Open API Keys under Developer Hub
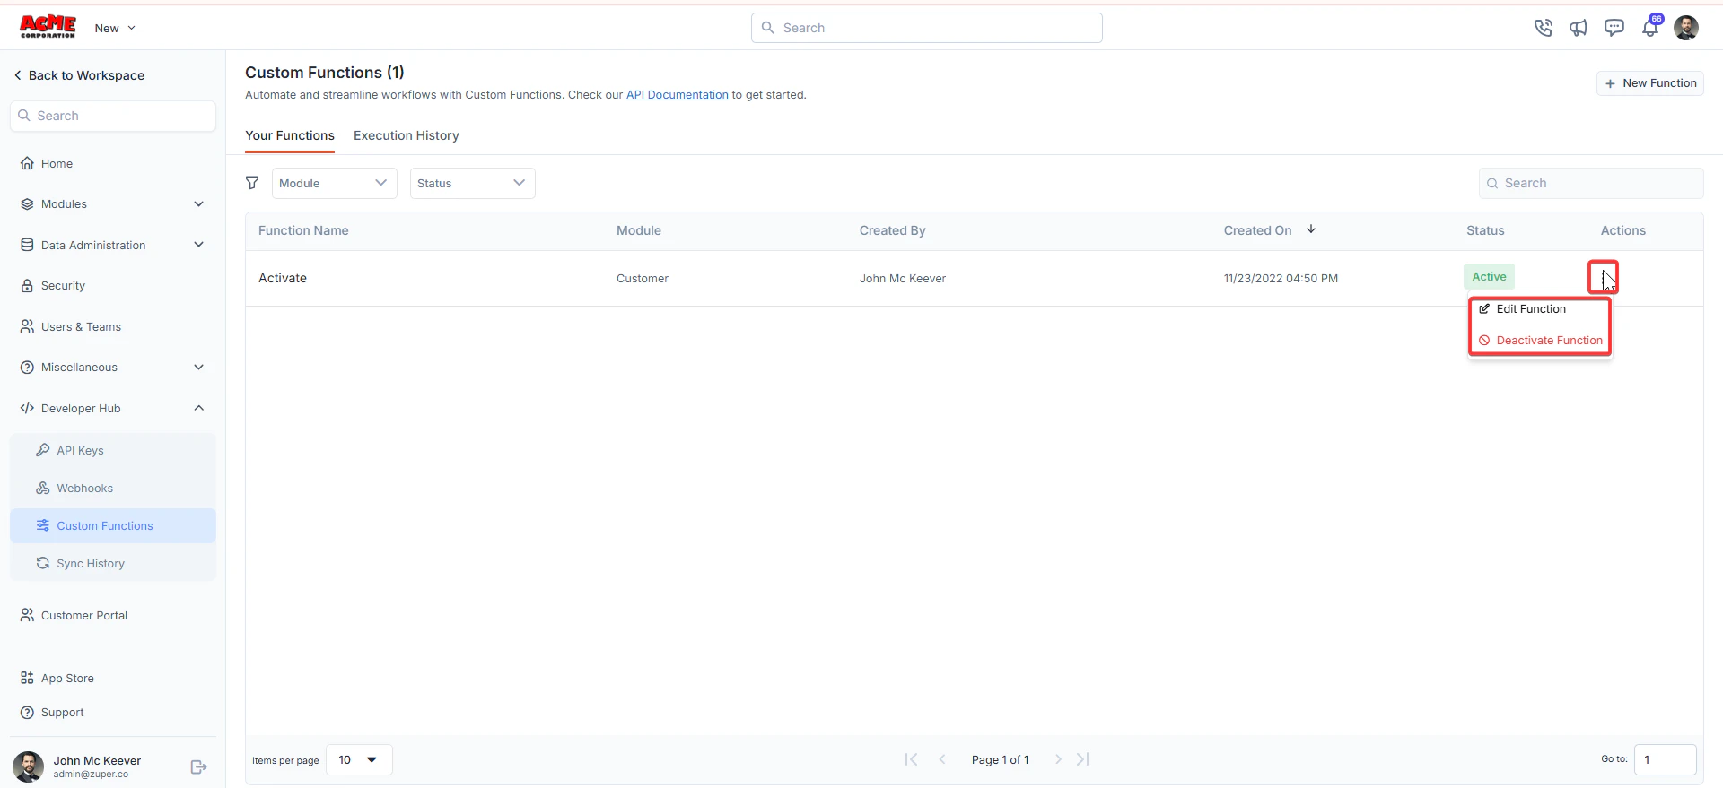Screen dimensions: 1723x788 [x=113, y=451]
